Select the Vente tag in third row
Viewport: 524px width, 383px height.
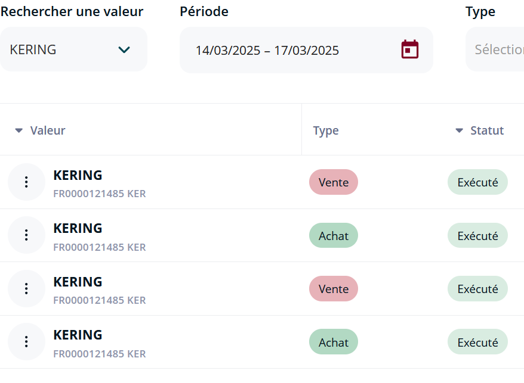(x=334, y=288)
